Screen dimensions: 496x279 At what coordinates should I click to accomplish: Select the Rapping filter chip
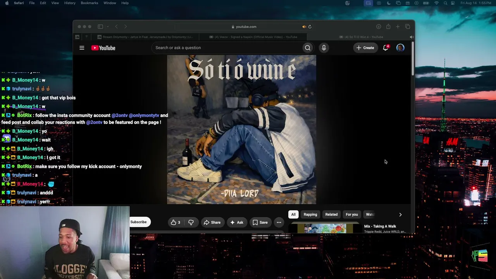click(310, 214)
